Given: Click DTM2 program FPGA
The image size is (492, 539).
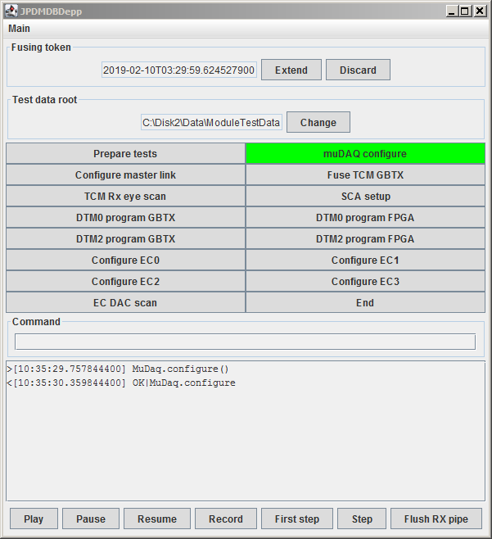Looking at the screenshot, I should 365,238.
